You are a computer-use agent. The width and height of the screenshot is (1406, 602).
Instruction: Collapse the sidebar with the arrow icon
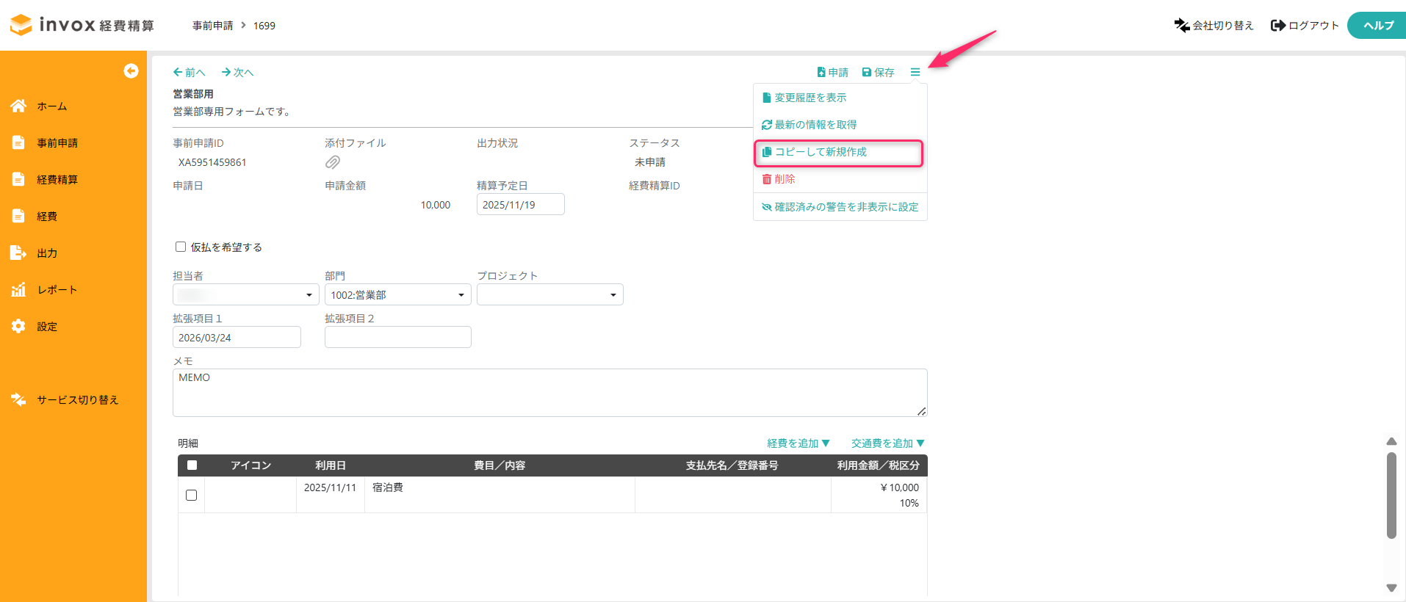pyautogui.click(x=131, y=70)
